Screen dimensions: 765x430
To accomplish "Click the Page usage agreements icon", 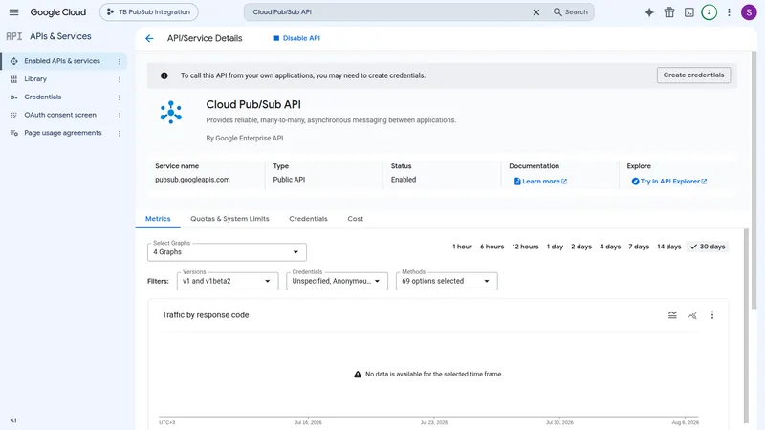I will 14,133.
